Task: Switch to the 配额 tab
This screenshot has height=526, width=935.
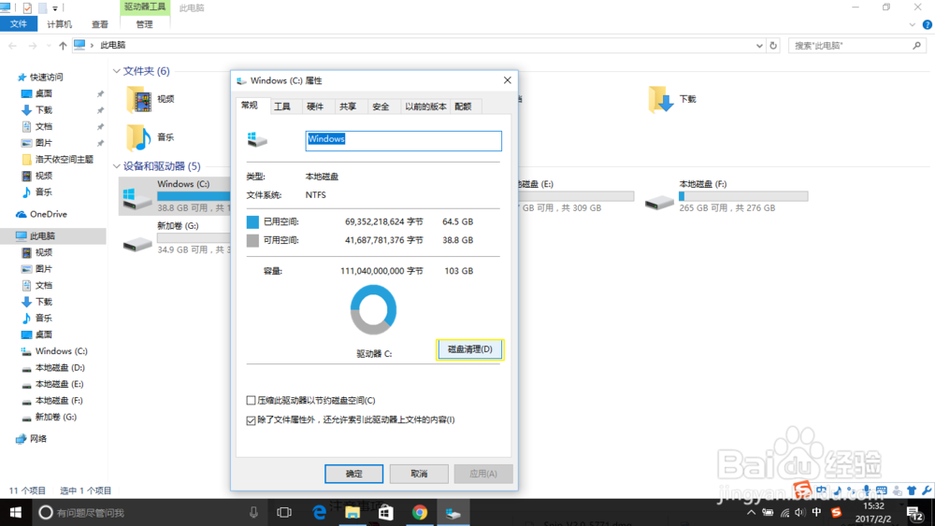Action: point(464,107)
